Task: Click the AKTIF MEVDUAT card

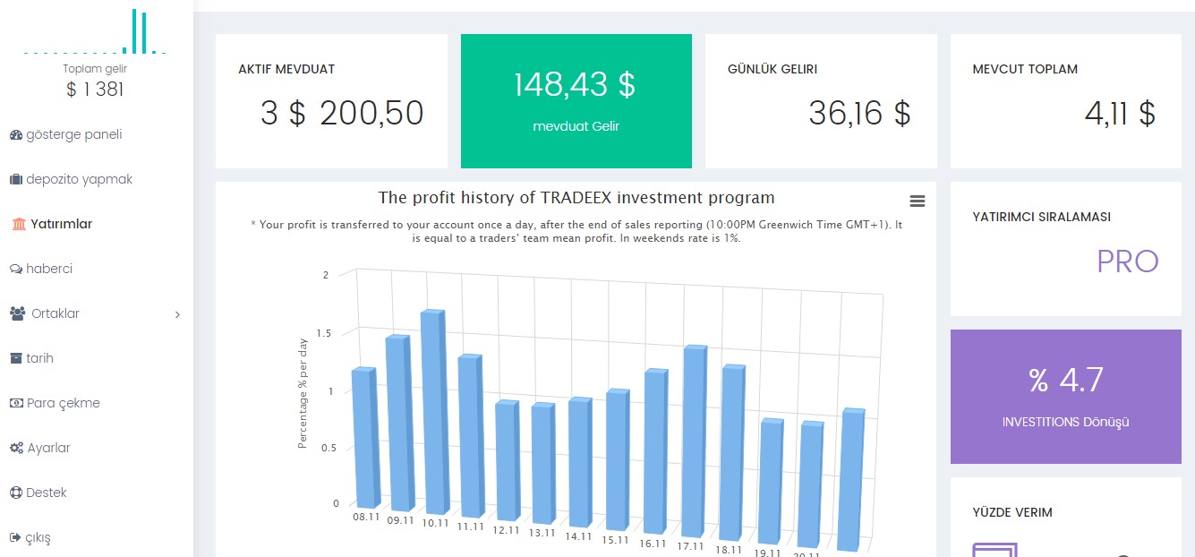Action: point(331,101)
